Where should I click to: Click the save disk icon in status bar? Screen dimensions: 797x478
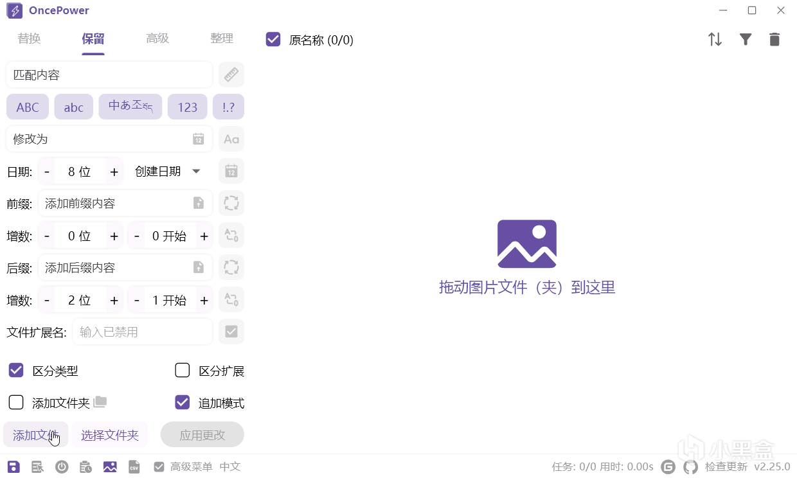(x=13, y=467)
